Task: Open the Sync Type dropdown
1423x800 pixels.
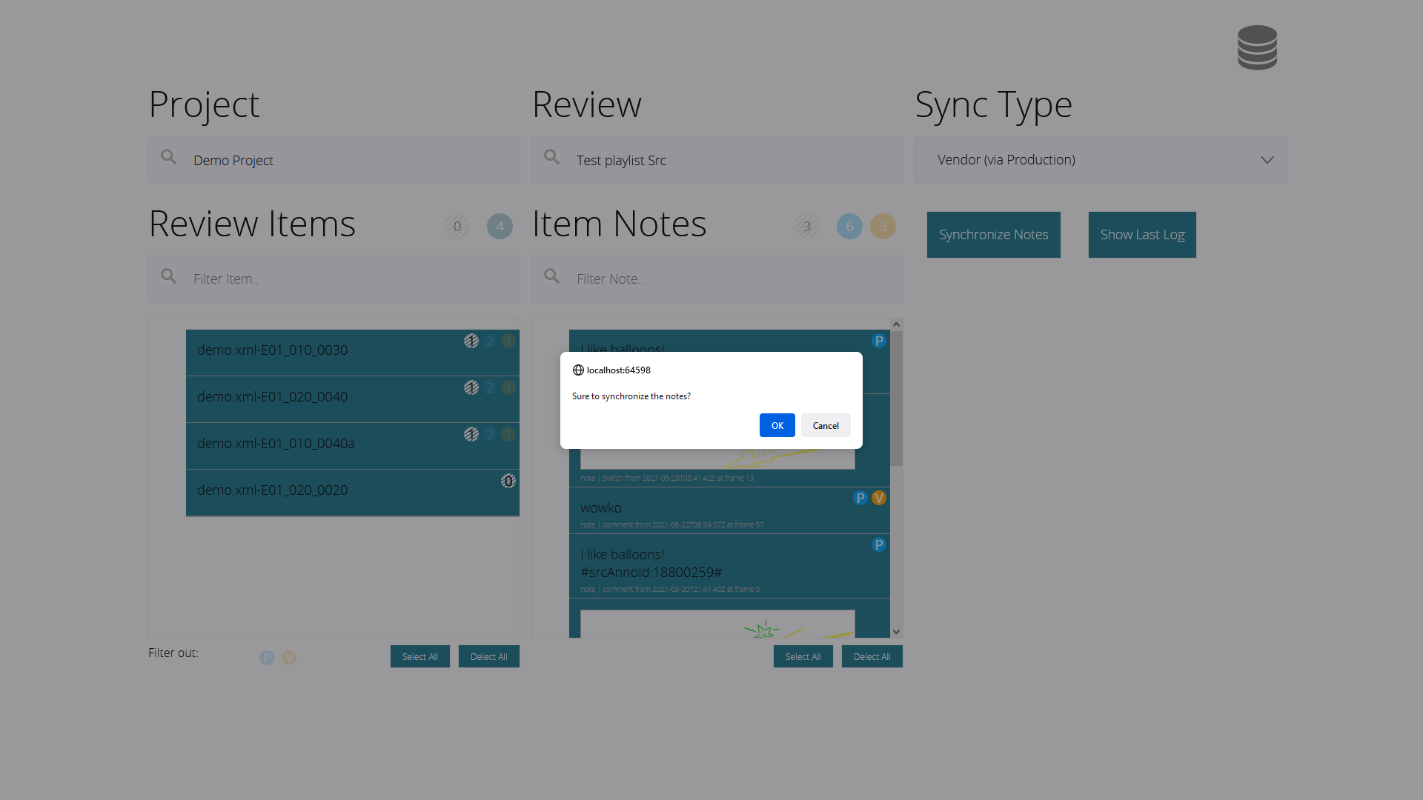Action: point(1100,160)
